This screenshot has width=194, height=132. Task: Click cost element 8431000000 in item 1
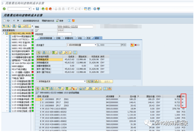pos(112,99)
